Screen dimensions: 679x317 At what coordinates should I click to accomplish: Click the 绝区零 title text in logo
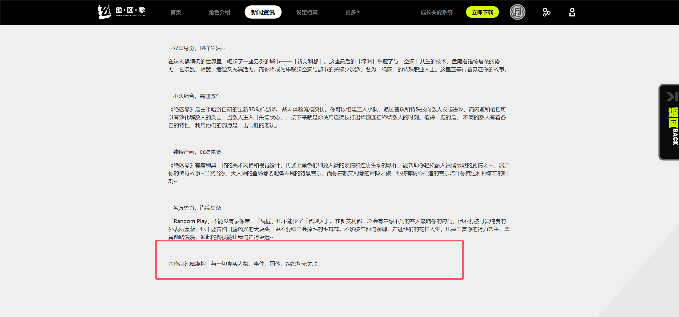tap(130, 10)
